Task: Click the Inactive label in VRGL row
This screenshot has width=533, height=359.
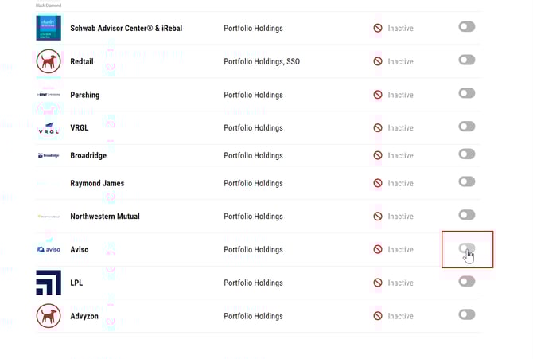Action: click(400, 128)
